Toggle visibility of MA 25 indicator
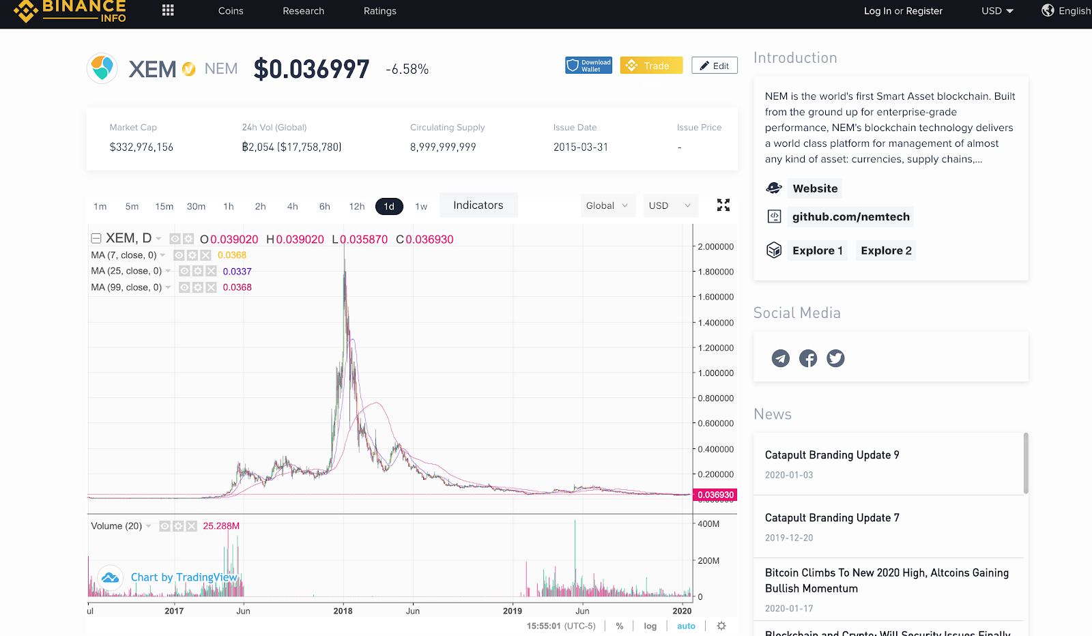 184,271
